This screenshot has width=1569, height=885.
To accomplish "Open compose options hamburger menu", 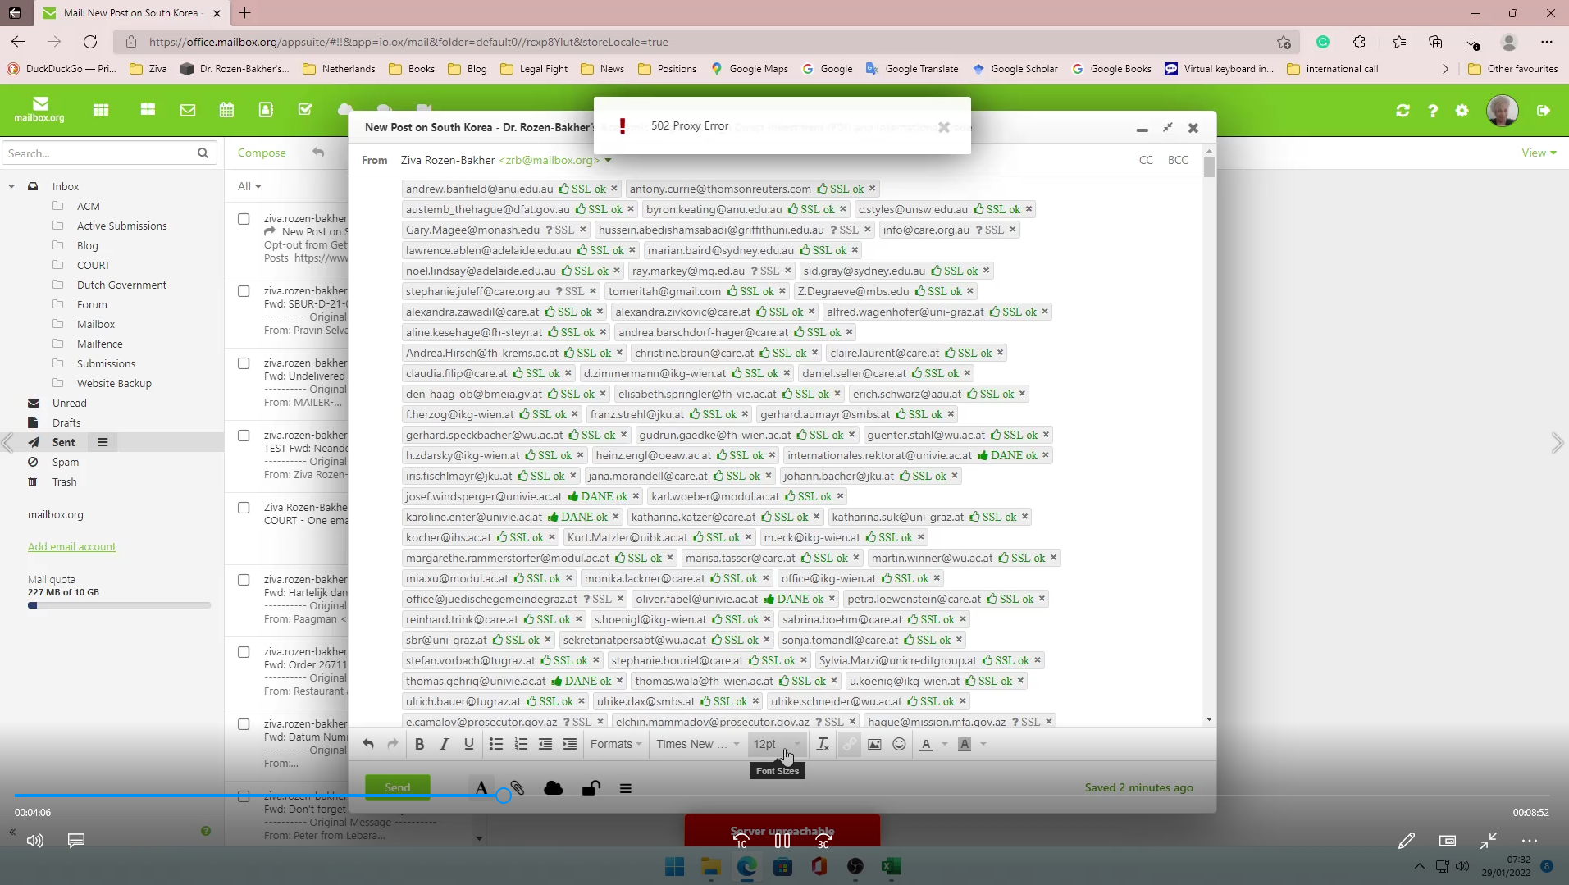I will (x=626, y=788).
